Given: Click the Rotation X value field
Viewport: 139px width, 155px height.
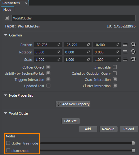Looking at the screenshot, I should point(48,52).
